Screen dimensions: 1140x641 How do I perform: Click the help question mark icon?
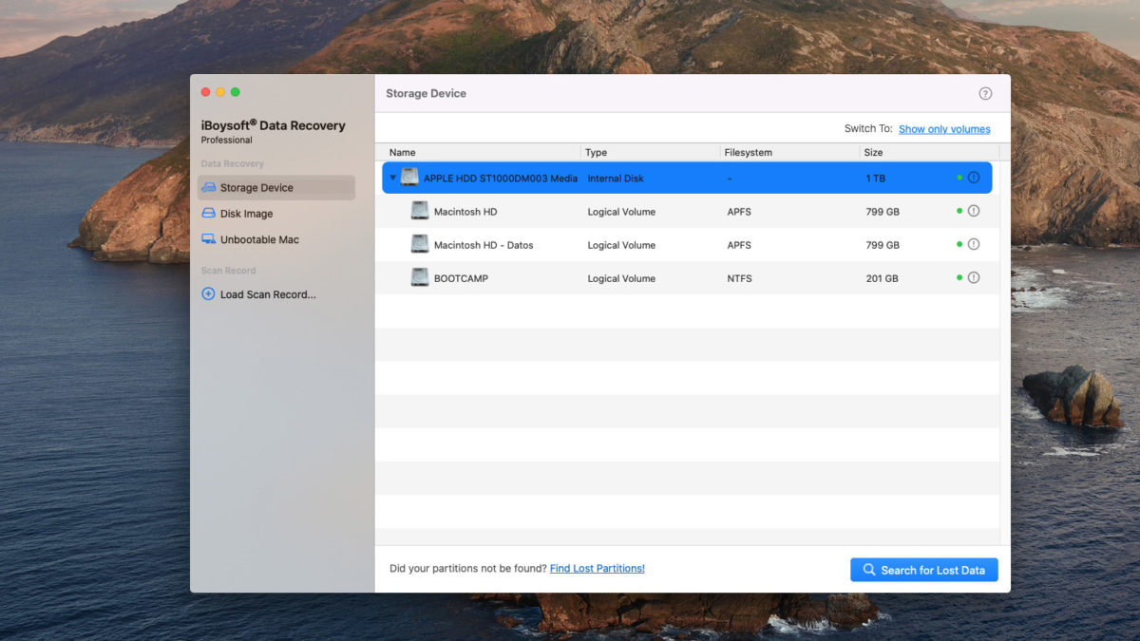click(985, 93)
